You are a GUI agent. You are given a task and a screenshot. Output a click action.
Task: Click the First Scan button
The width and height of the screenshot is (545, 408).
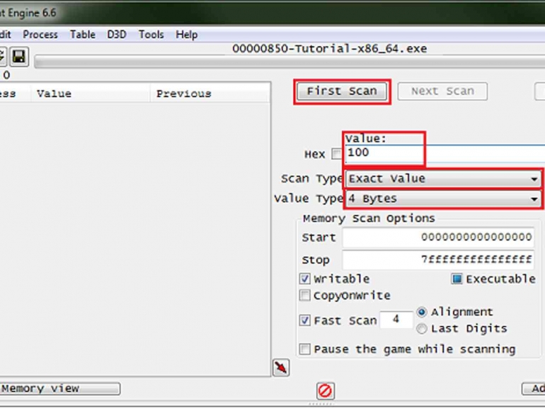(x=342, y=91)
